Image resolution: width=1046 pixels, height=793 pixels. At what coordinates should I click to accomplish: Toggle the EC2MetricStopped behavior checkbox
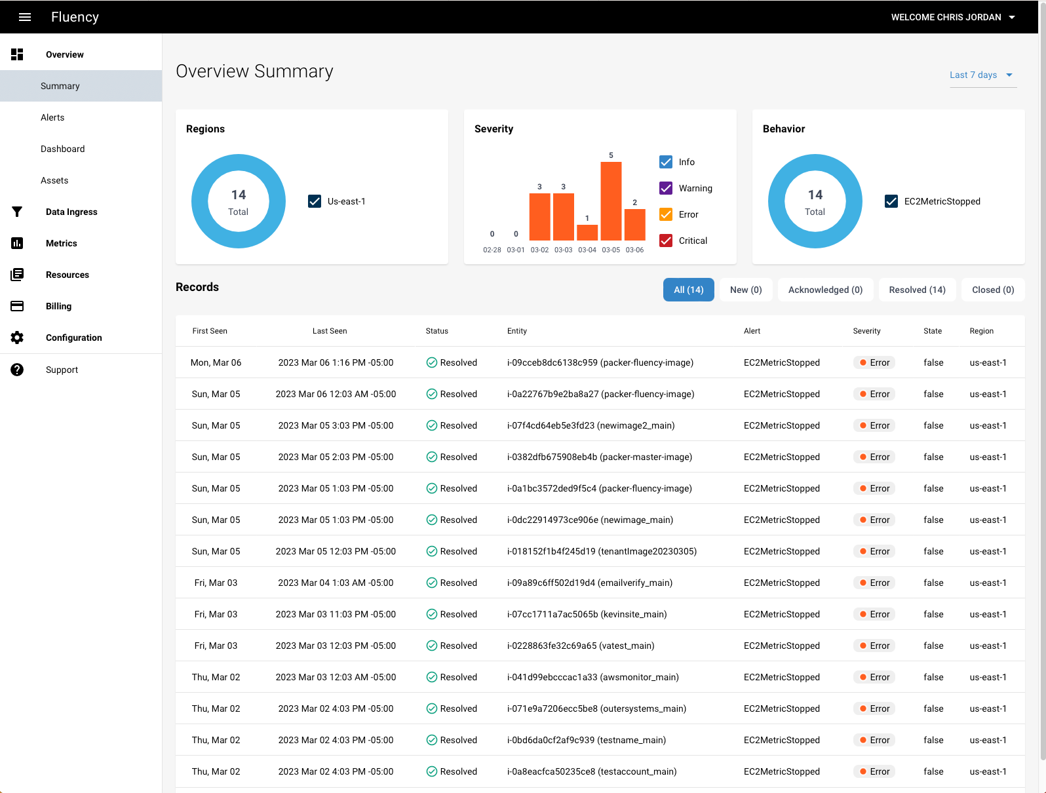point(891,201)
